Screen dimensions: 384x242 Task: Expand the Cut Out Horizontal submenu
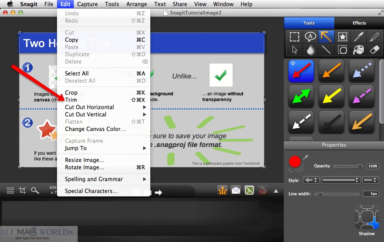[104, 107]
